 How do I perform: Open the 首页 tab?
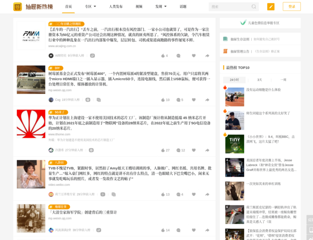click(68, 7)
